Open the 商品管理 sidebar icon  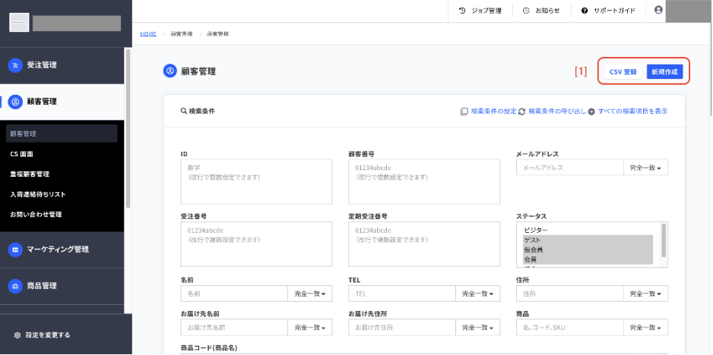(x=15, y=286)
